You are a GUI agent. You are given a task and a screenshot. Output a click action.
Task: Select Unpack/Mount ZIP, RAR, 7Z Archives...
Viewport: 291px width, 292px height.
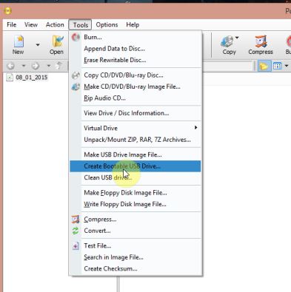pyautogui.click(x=136, y=140)
